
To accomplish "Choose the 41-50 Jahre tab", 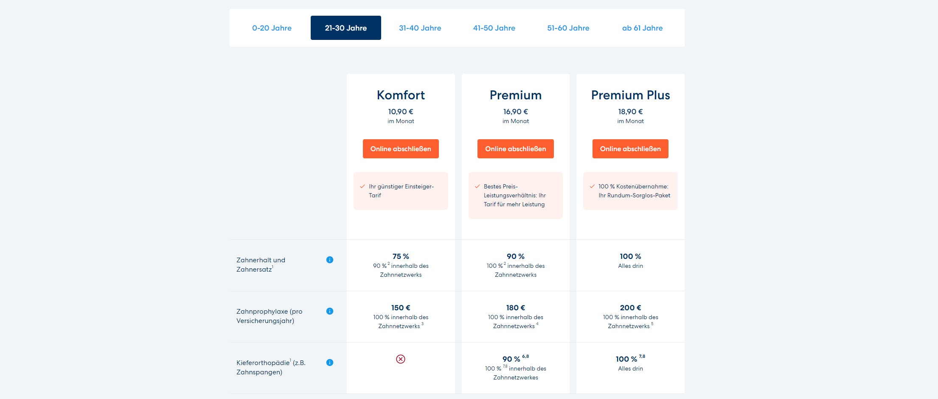I will coord(494,28).
